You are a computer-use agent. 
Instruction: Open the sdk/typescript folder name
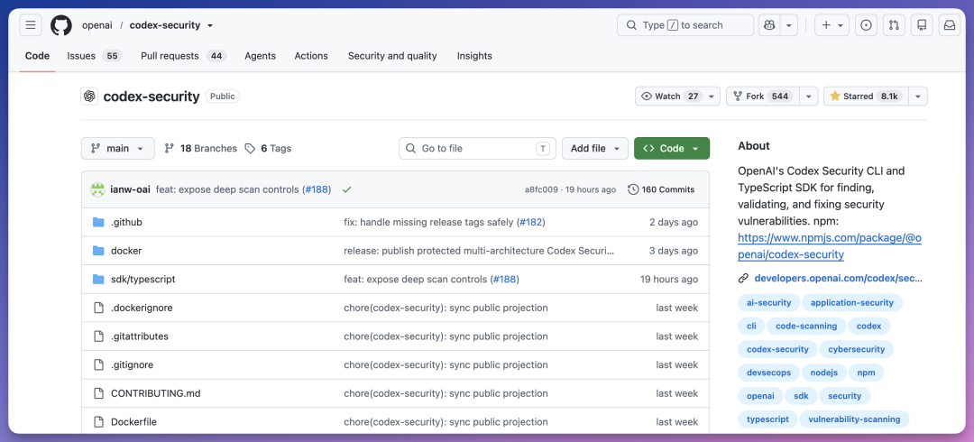(x=142, y=279)
